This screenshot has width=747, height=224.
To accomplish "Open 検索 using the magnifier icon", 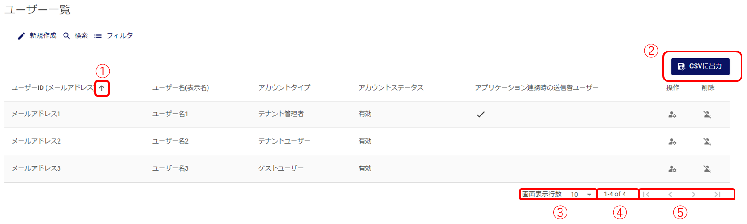I will 67,36.
